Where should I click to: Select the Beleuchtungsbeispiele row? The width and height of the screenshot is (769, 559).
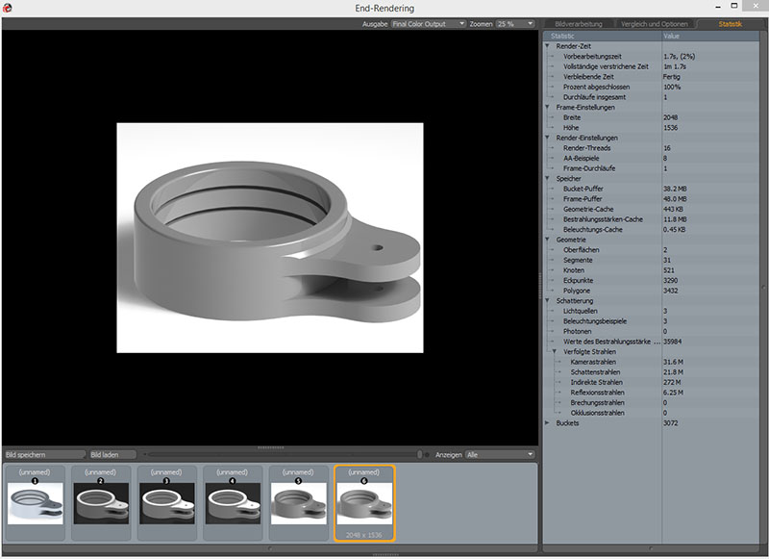pos(652,321)
